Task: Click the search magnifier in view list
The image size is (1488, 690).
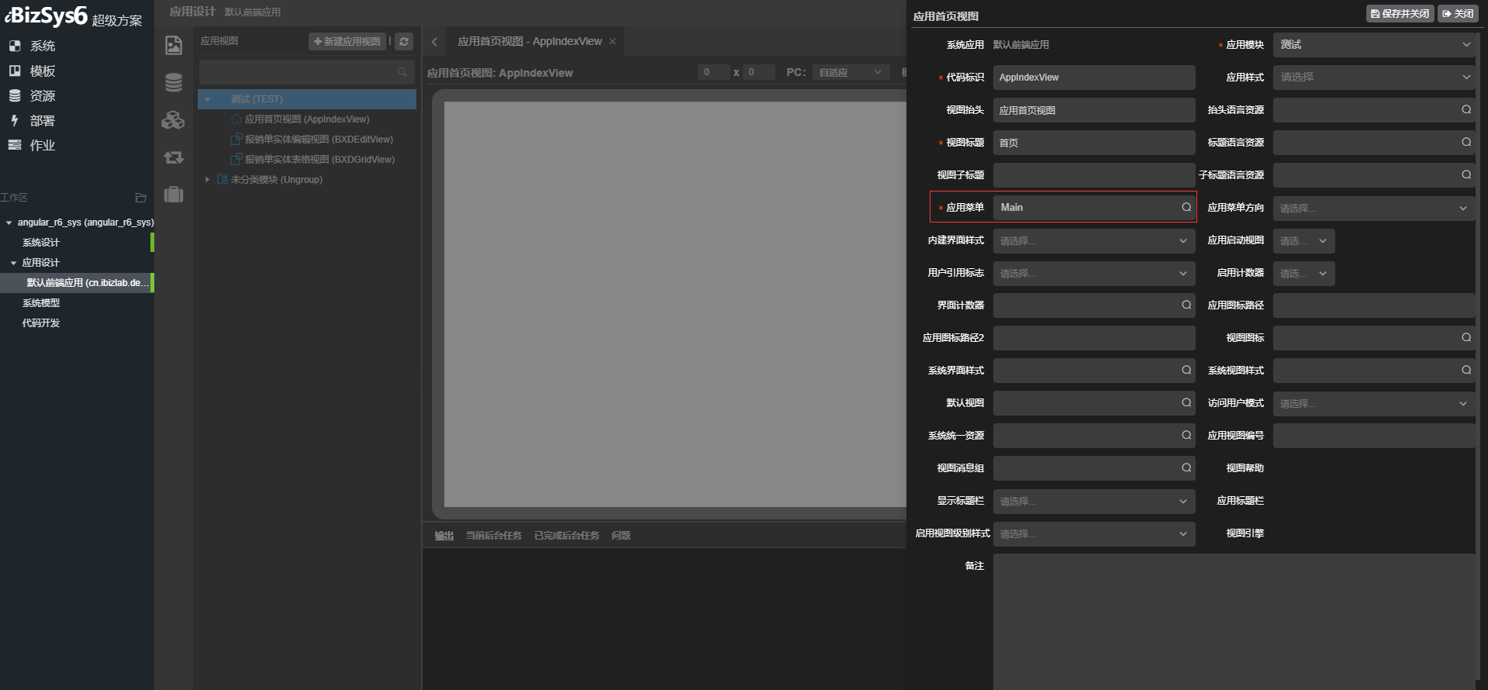Action: tap(402, 72)
